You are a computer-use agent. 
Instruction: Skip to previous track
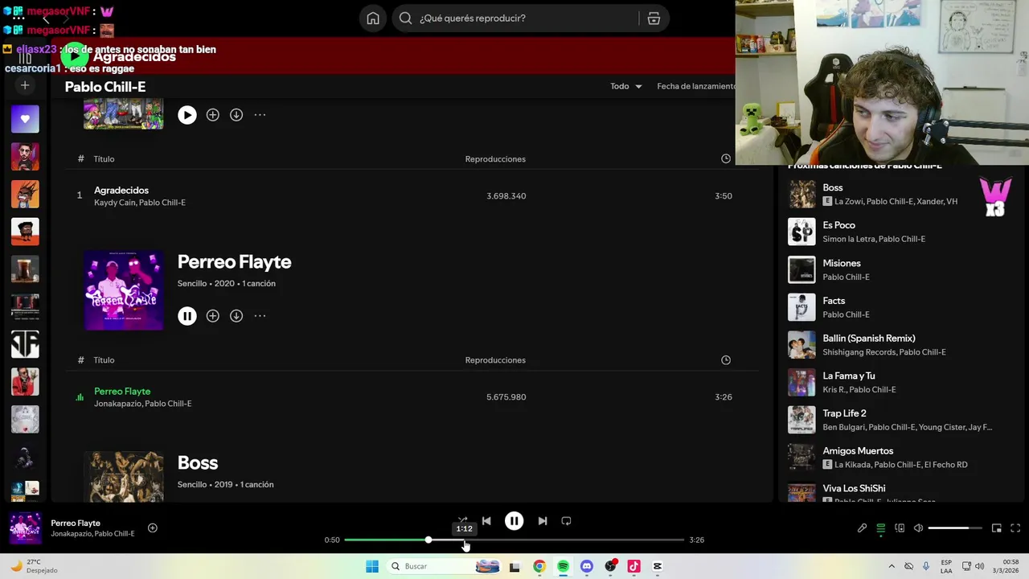click(x=486, y=521)
